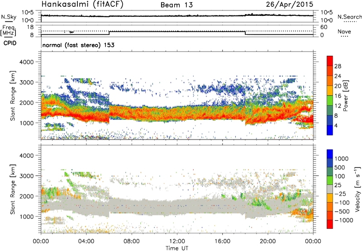Click the '12:00' time axis tick label
The image size is (362, 251).
177,241
